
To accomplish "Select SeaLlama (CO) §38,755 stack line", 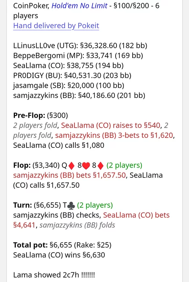I will (x=69, y=65).
